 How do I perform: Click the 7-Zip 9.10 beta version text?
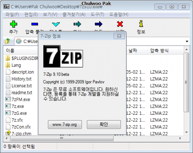(x=56, y=74)
